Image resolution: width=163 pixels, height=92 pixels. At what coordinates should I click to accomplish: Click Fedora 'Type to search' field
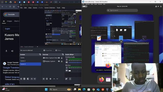[x=122, y=10]
